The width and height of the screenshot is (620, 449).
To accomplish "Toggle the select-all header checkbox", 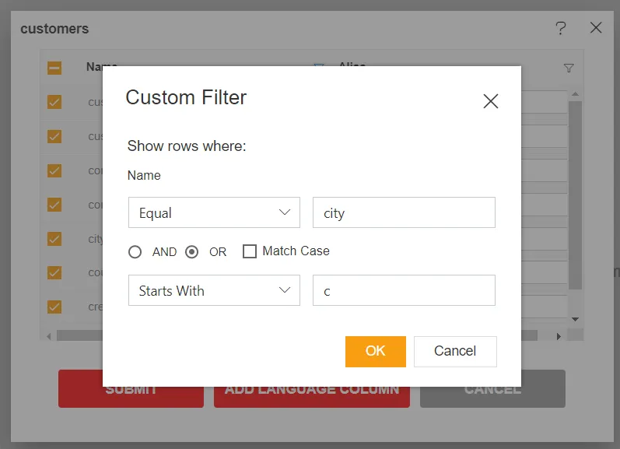I will click(54, 68).
